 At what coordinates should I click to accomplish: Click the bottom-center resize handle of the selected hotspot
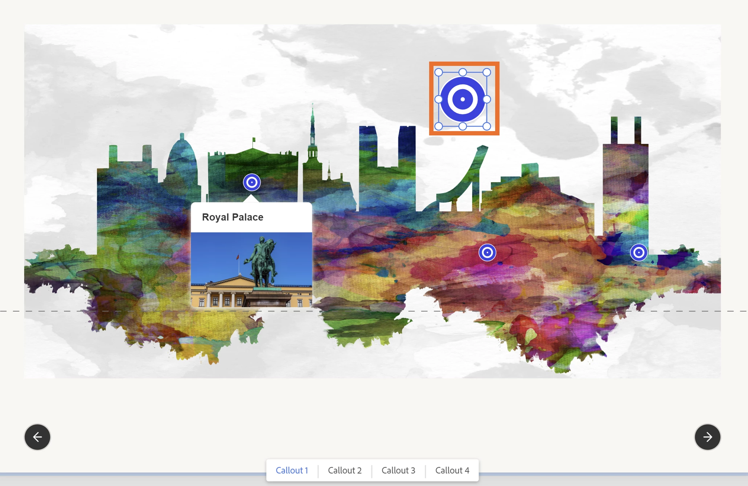tap(463, 126)
